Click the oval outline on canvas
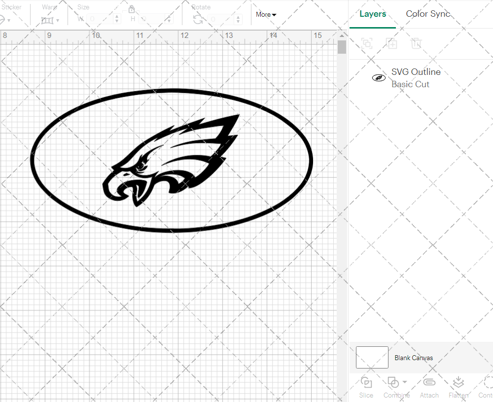This screenshot has width=493, height=402. tap(172, 91)
